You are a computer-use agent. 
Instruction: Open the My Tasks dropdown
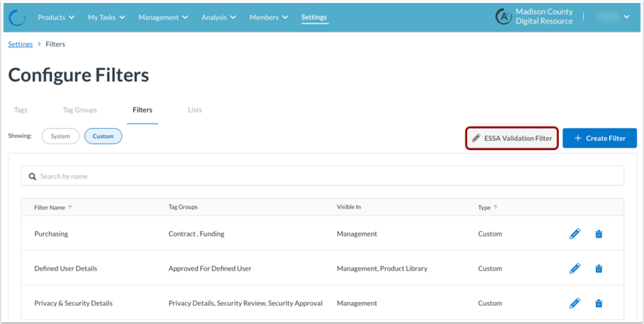click(106, 17)
